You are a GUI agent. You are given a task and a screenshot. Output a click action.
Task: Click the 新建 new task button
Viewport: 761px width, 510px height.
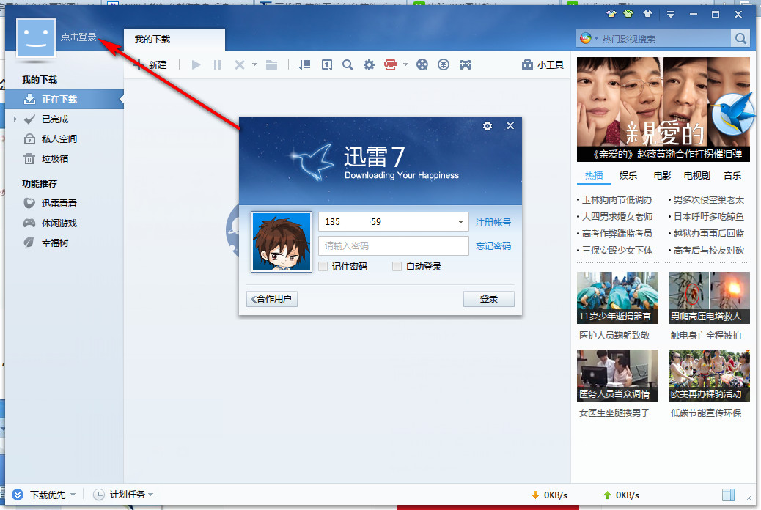click(x=151, y=64)
